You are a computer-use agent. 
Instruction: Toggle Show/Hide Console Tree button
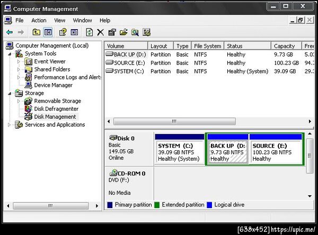[48, 32]
